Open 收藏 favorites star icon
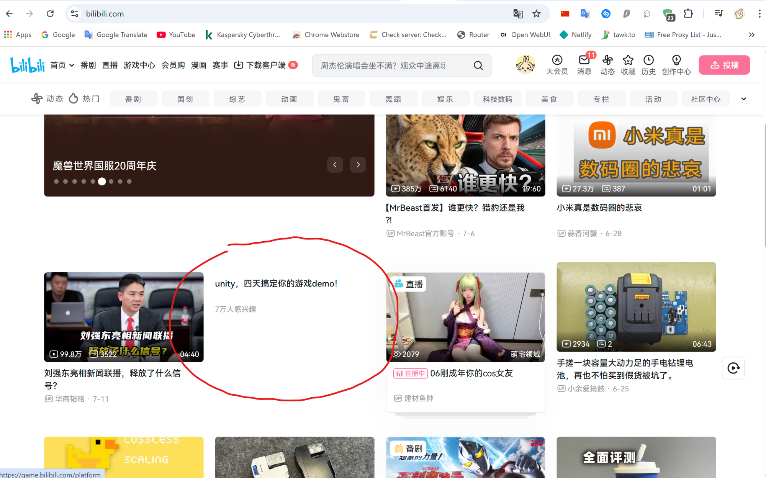766x478 pixels. click(628, 65)
